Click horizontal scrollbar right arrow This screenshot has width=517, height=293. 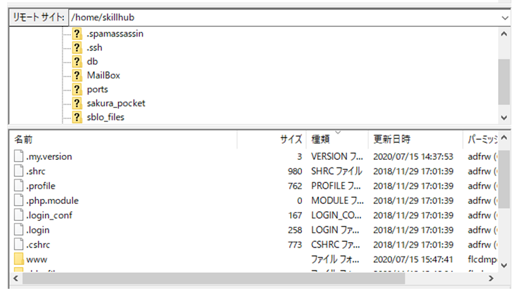[490, 278]
